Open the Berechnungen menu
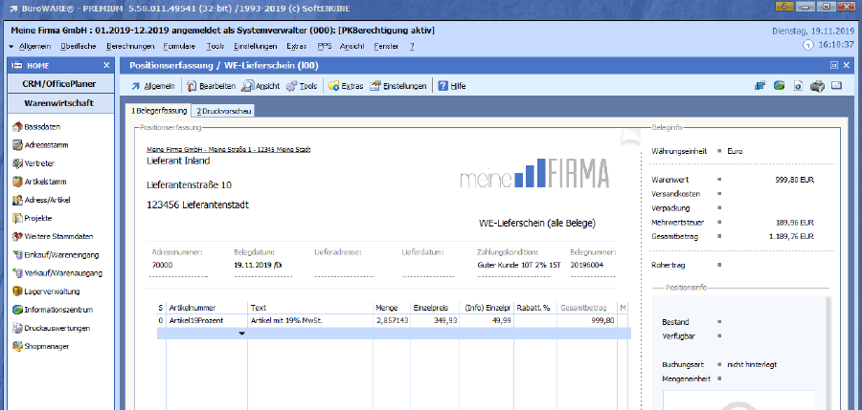 coord(132,46)
